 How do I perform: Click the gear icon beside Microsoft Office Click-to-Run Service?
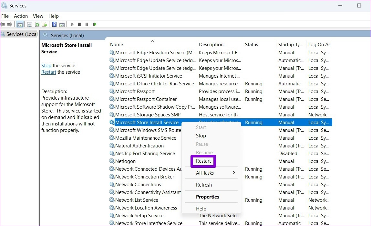[112, 84]
